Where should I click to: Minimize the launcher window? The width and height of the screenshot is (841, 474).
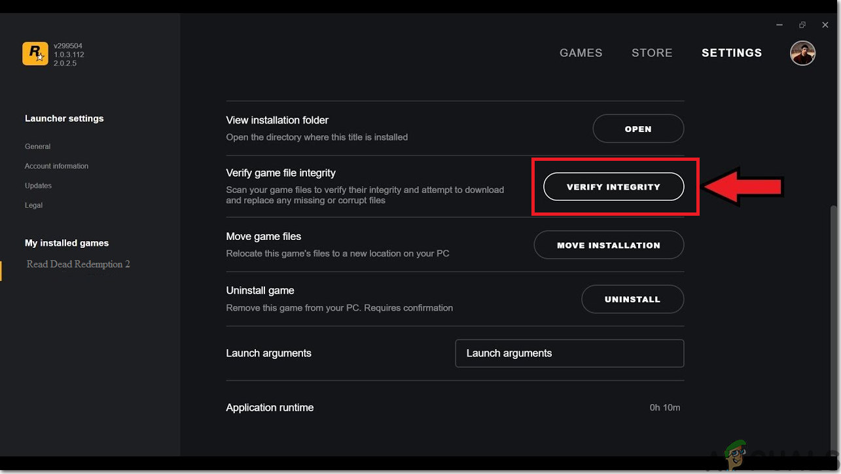[x=779, y=25]
